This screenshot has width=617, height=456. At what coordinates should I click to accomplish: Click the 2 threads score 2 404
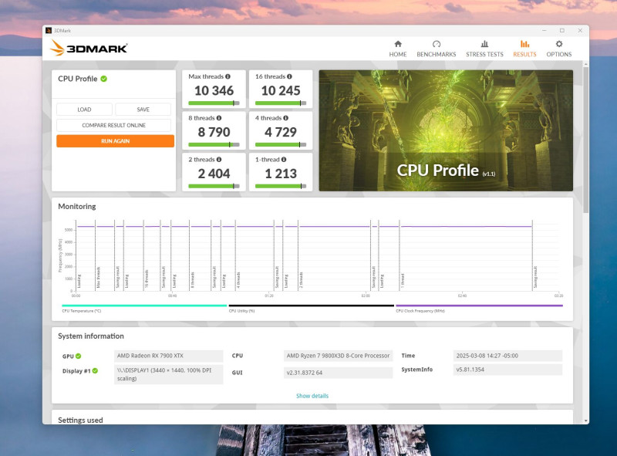click(x=214, y=174)
